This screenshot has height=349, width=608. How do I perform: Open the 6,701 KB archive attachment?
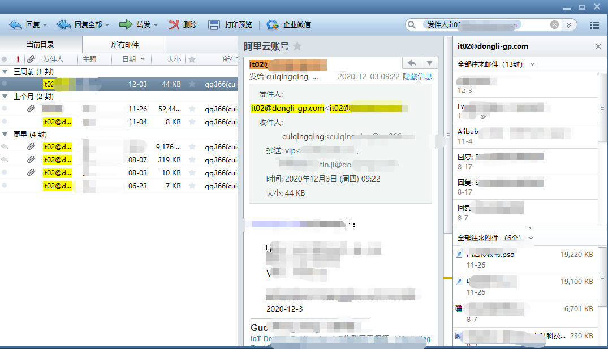526,314
